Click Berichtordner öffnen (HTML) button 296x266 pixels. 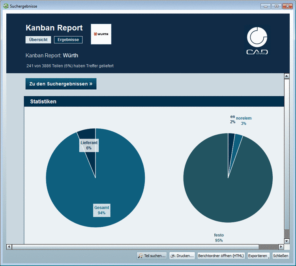coord(221,256)
